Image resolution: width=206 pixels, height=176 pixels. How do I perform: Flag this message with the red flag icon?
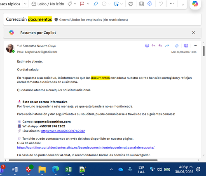pos(82,4)
